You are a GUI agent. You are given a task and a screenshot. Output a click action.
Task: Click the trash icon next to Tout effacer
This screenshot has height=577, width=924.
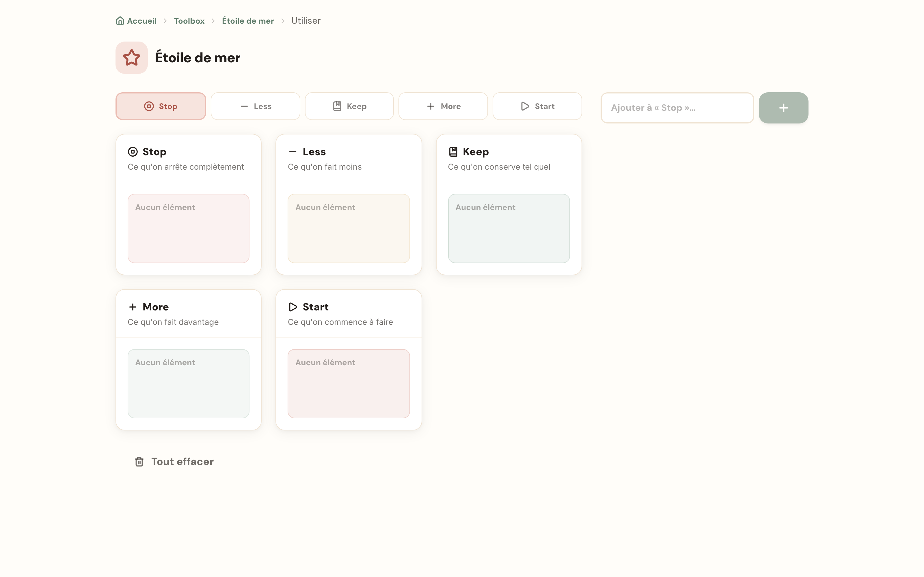(x=139, y=462)
